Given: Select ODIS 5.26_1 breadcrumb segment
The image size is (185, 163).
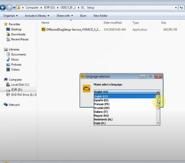Looking at the screenshot, I should (68, 8).
